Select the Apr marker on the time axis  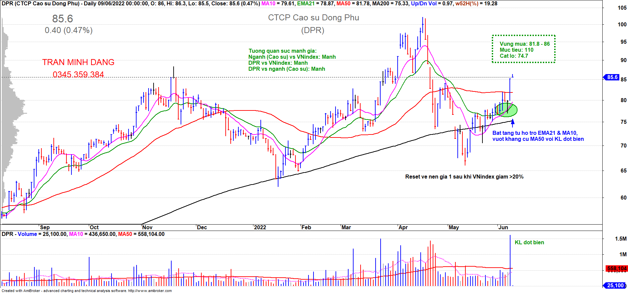coord(403,227)
